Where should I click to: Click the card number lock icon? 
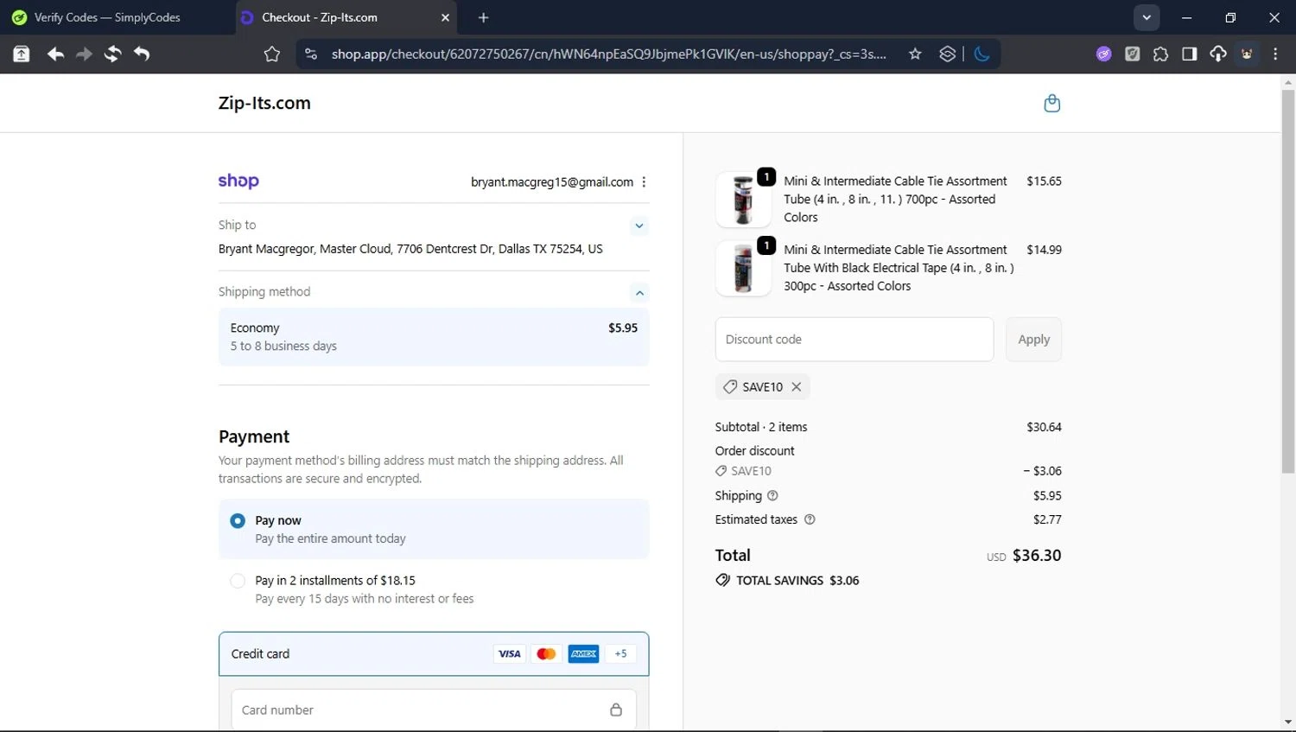click(x=616, y=710)
